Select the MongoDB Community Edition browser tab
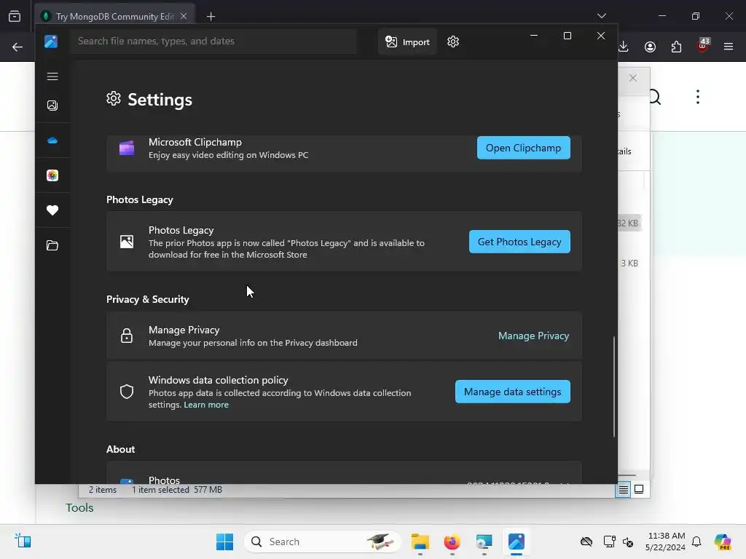Image resolution: width=746 pixels, height=559 pixels. click(x=114, y=17)
